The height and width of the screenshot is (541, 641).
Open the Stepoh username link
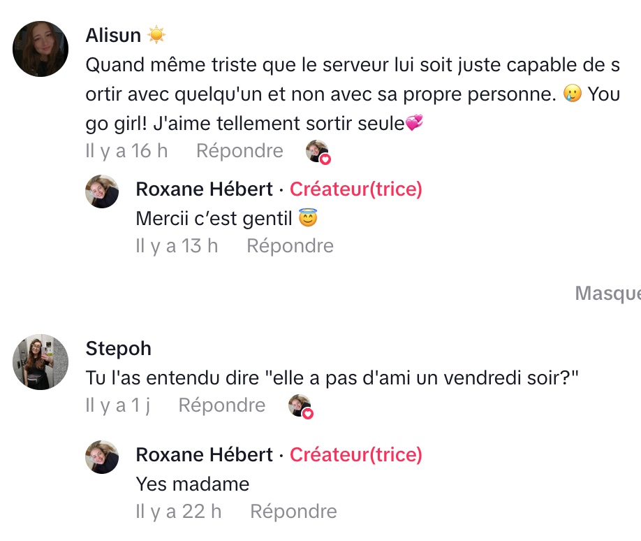click(x=118, y=348)
